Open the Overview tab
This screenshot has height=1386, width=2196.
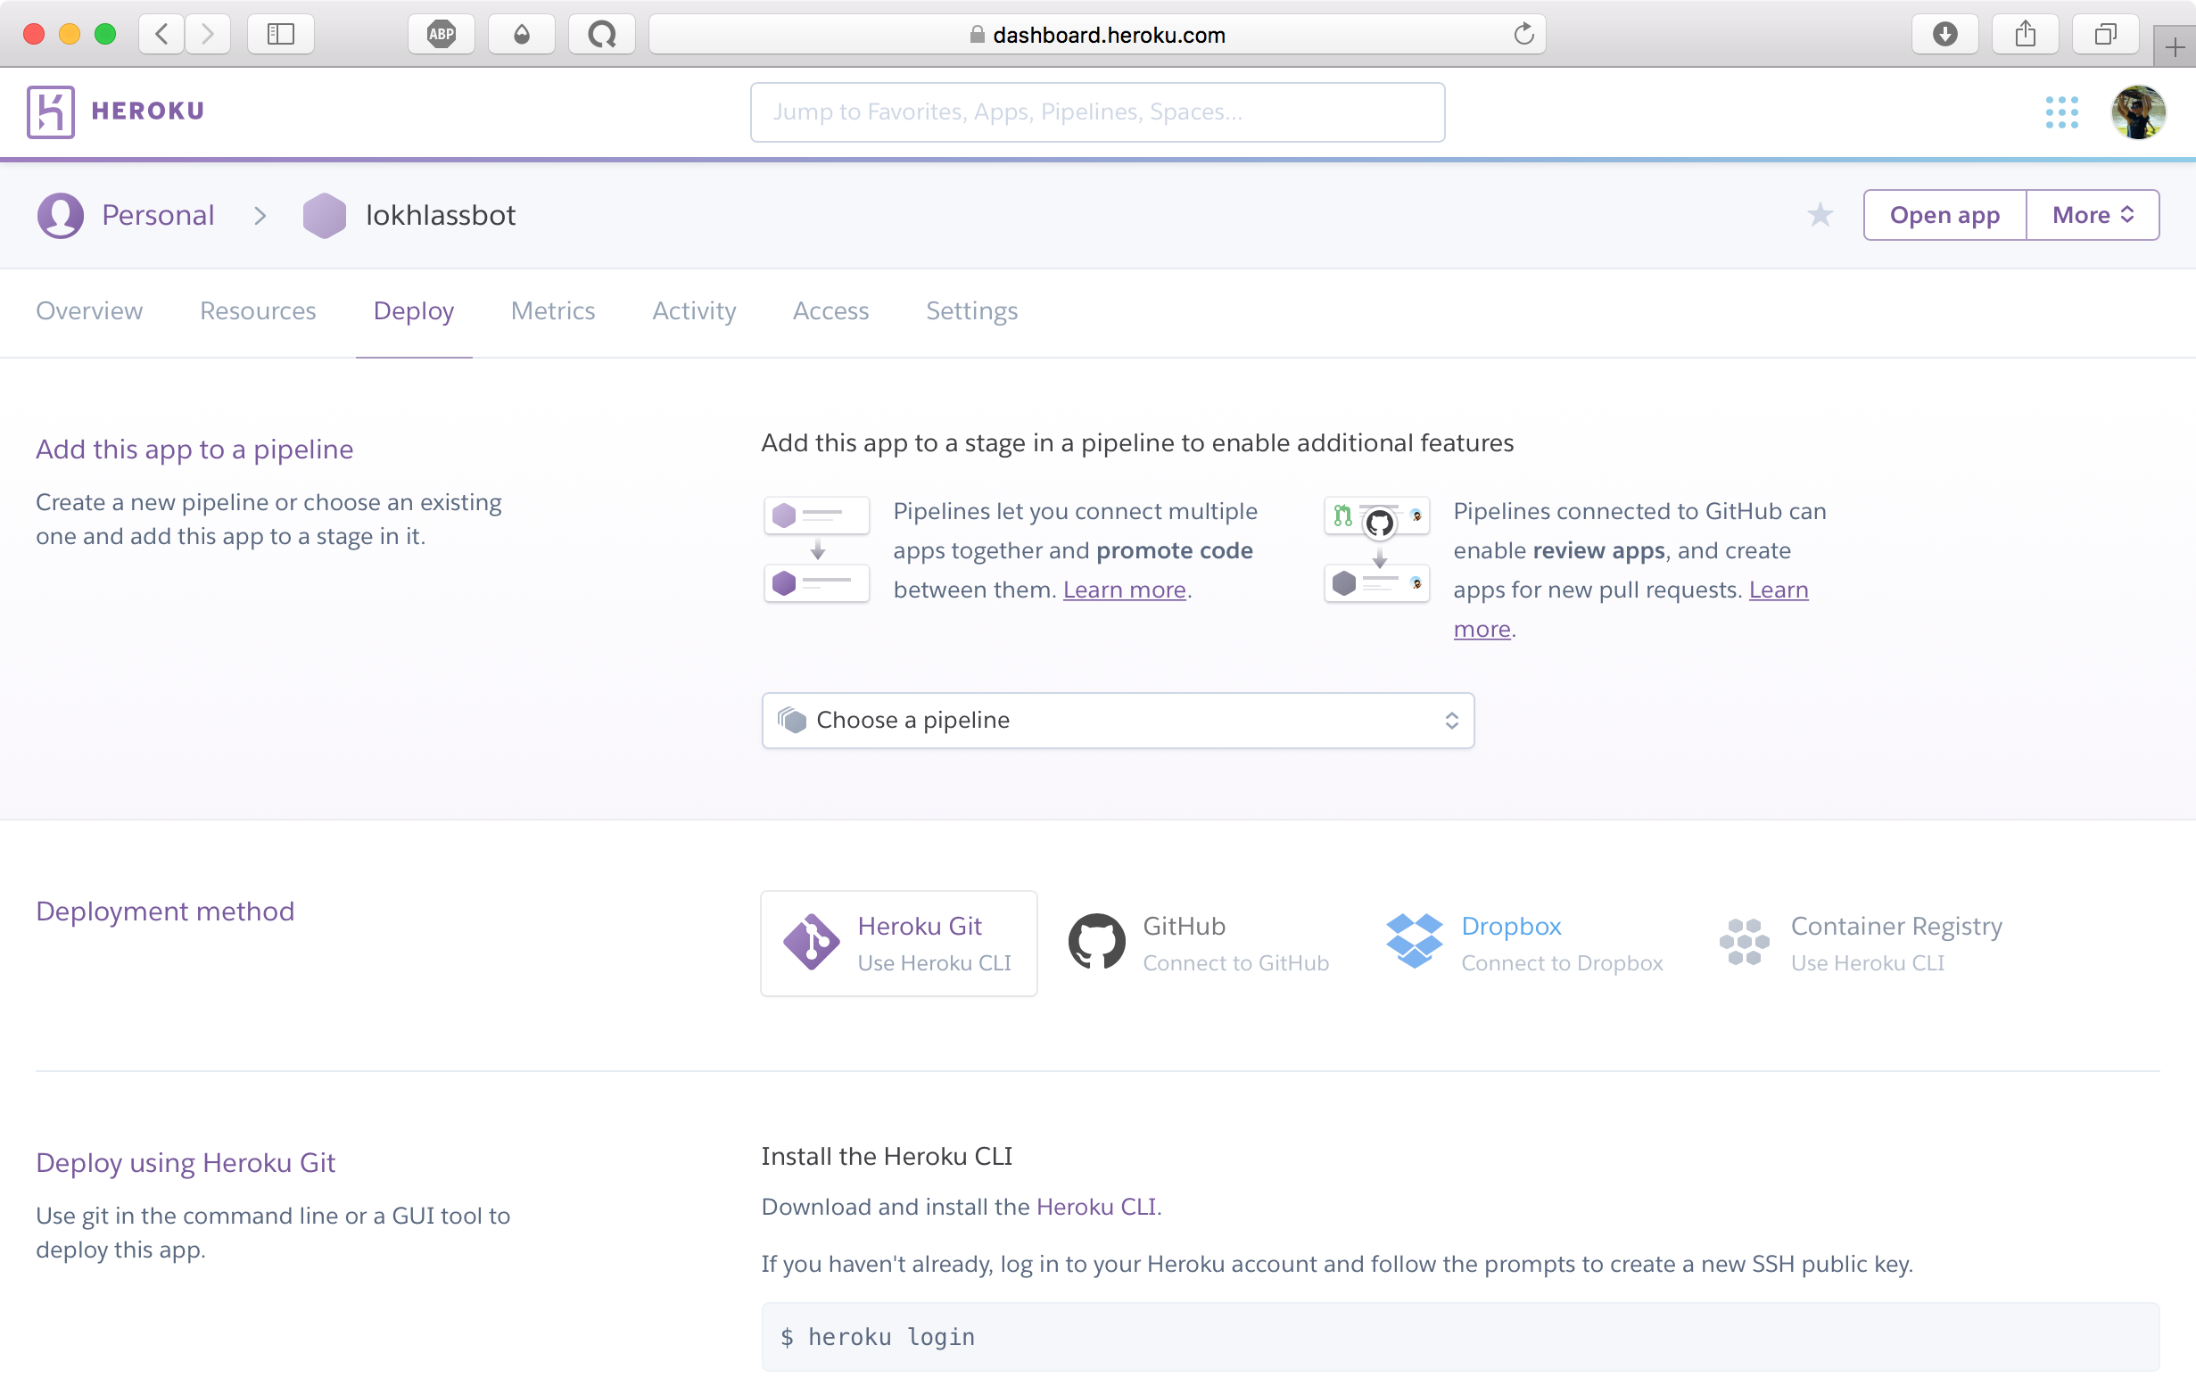[x=89, y=311]
